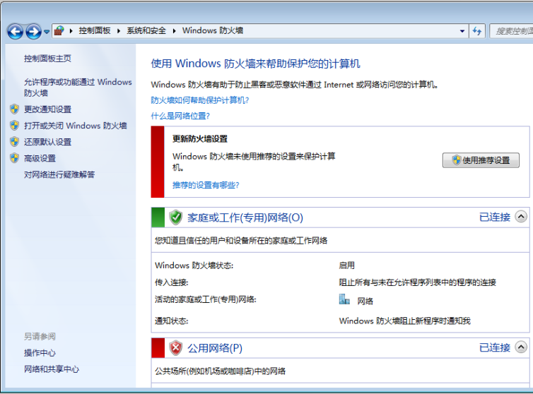533x394 pixels.
Task: Collapse the 公用网络 section
Action: point(521,347)
